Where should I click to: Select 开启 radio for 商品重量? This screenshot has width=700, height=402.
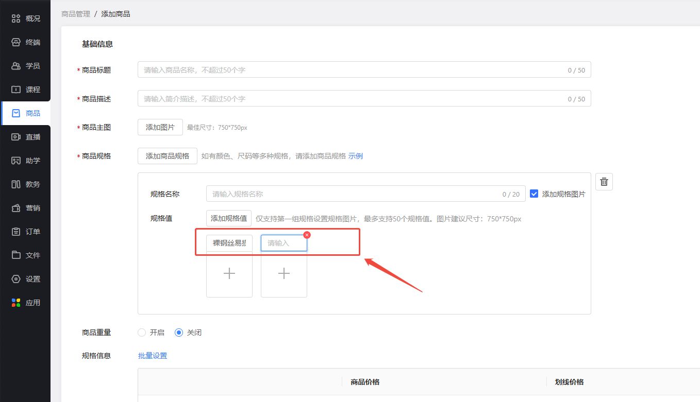pyautogui.click(x=142, y=333)
